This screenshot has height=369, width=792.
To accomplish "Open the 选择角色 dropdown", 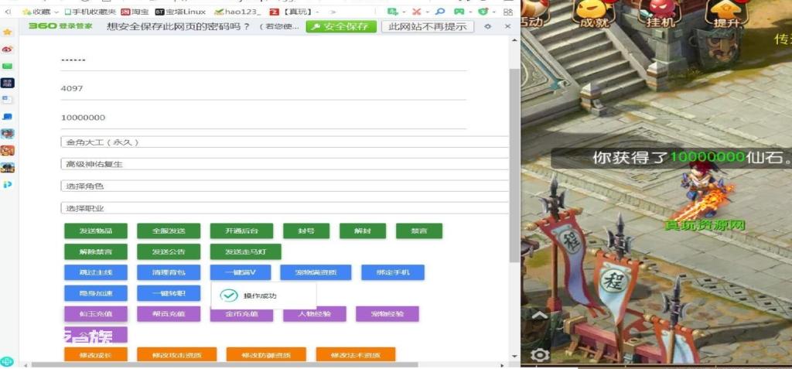I will pyautogui.click(x=285, y=186).
